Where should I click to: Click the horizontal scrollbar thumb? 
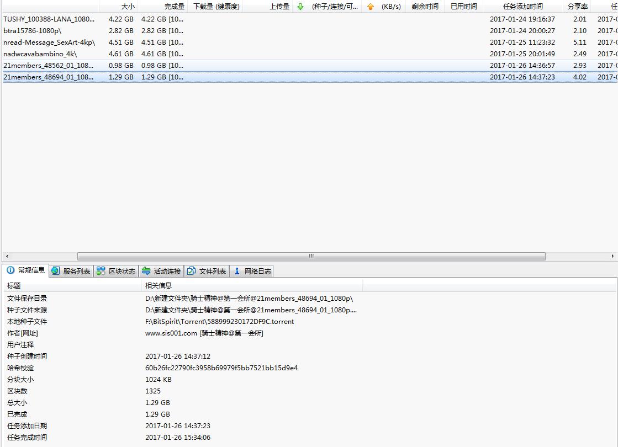click(311, 256)
